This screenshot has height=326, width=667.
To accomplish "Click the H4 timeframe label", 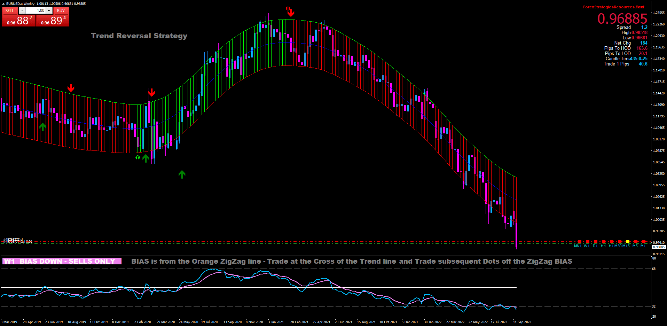I will [x=603, y=246].
